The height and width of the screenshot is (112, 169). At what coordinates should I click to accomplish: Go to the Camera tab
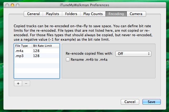click(x=136, y=14)
